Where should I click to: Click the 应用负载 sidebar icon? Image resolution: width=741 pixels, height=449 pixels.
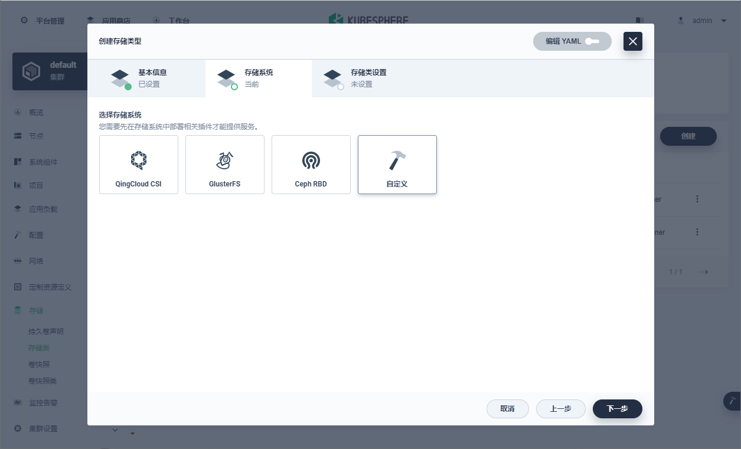pyautogui.click(x=18, y=209)
